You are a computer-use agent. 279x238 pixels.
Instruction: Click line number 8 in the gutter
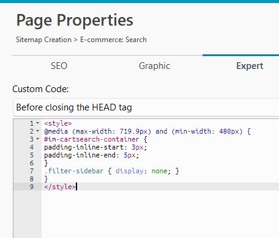point(32,179)
